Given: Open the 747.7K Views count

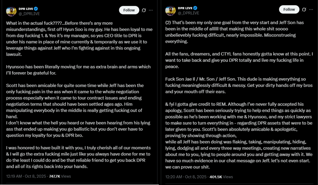Looking at the screenshot, I should tap(59, 176).
